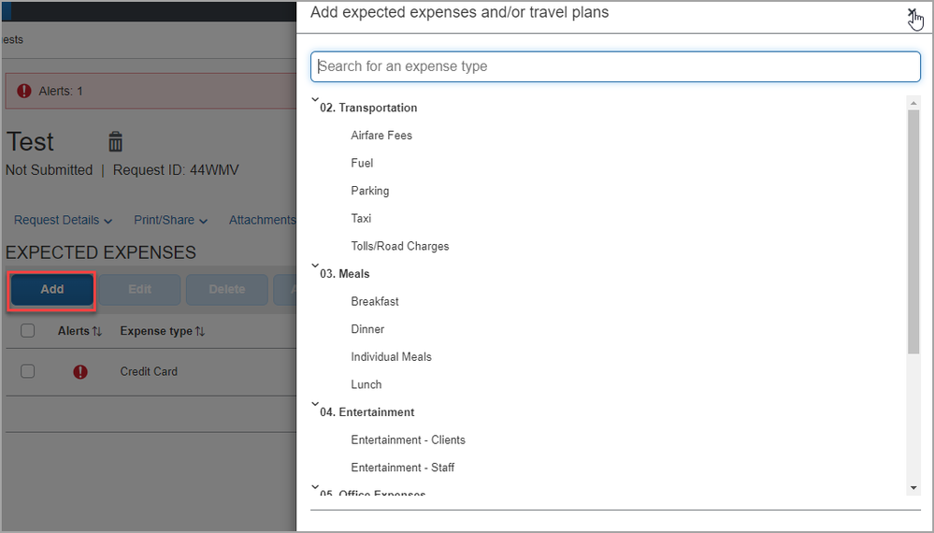This screenshot has width=934, height=533.
Task: Click the Search for an expense type field
Action: coord(615,66)
